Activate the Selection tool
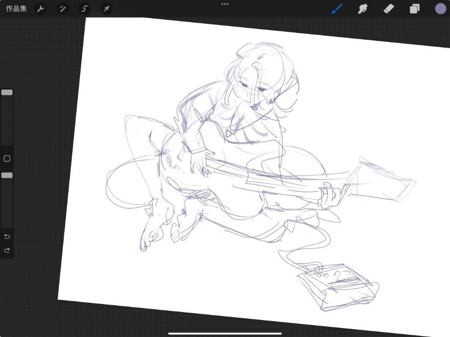Viewport: 450px width, 337px height. coord(84,9)
